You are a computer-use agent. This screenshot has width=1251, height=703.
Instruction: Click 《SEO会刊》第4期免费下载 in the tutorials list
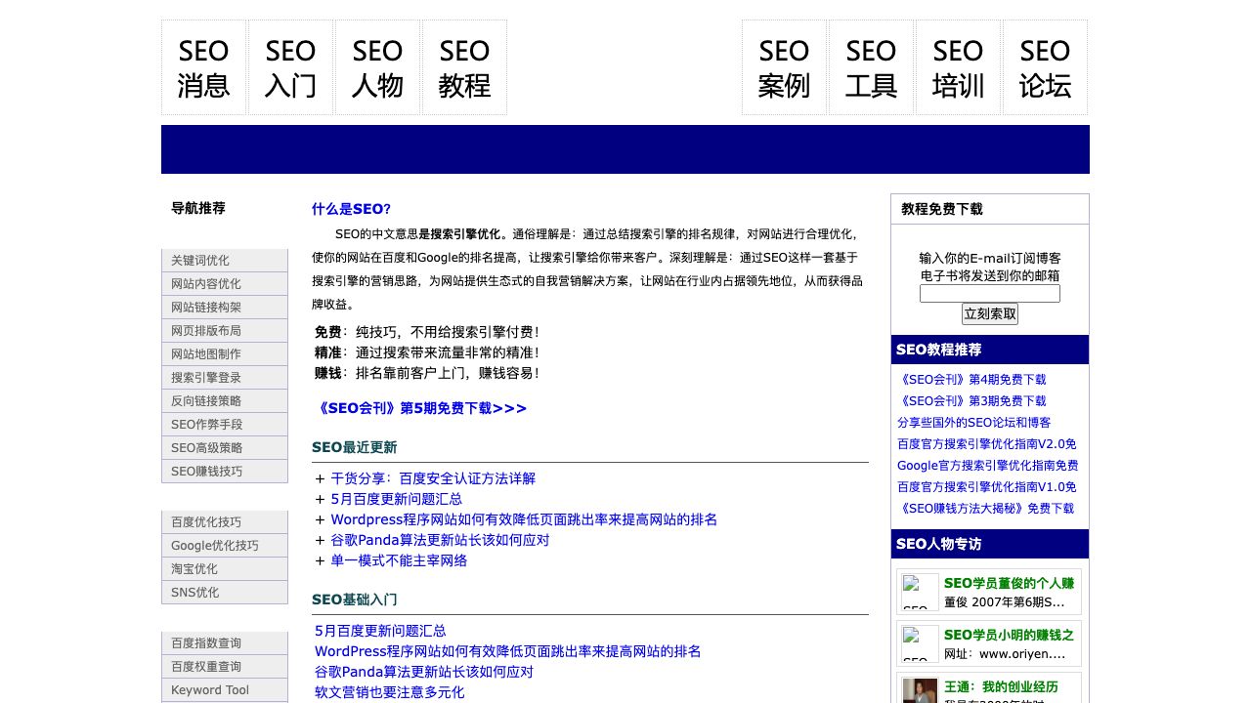(971, 380)
